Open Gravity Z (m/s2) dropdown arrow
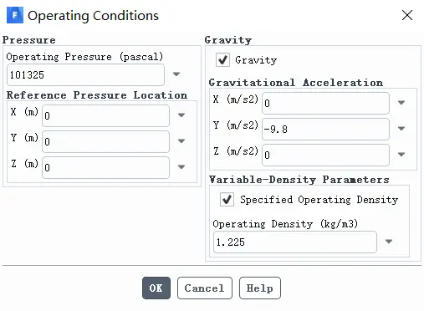The width and height of the screenshot is (424, 311). 401,154
